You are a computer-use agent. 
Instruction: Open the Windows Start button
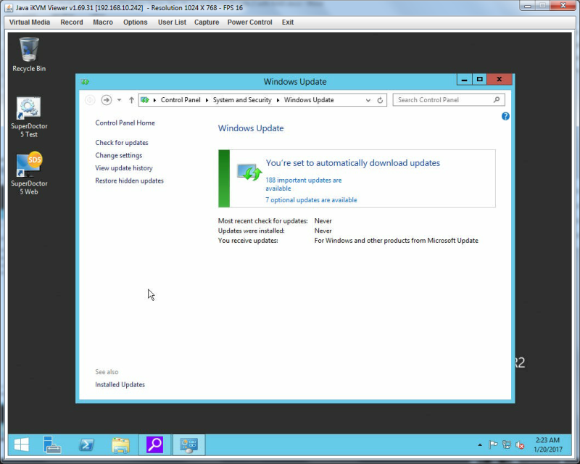(22, 444)
